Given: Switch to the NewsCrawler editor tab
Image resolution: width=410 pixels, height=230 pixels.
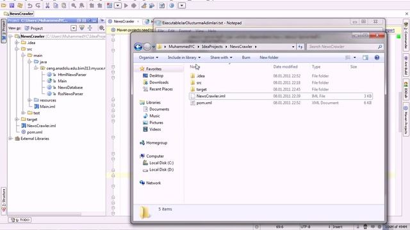Looking at the screenshot, I should [124, 21].
